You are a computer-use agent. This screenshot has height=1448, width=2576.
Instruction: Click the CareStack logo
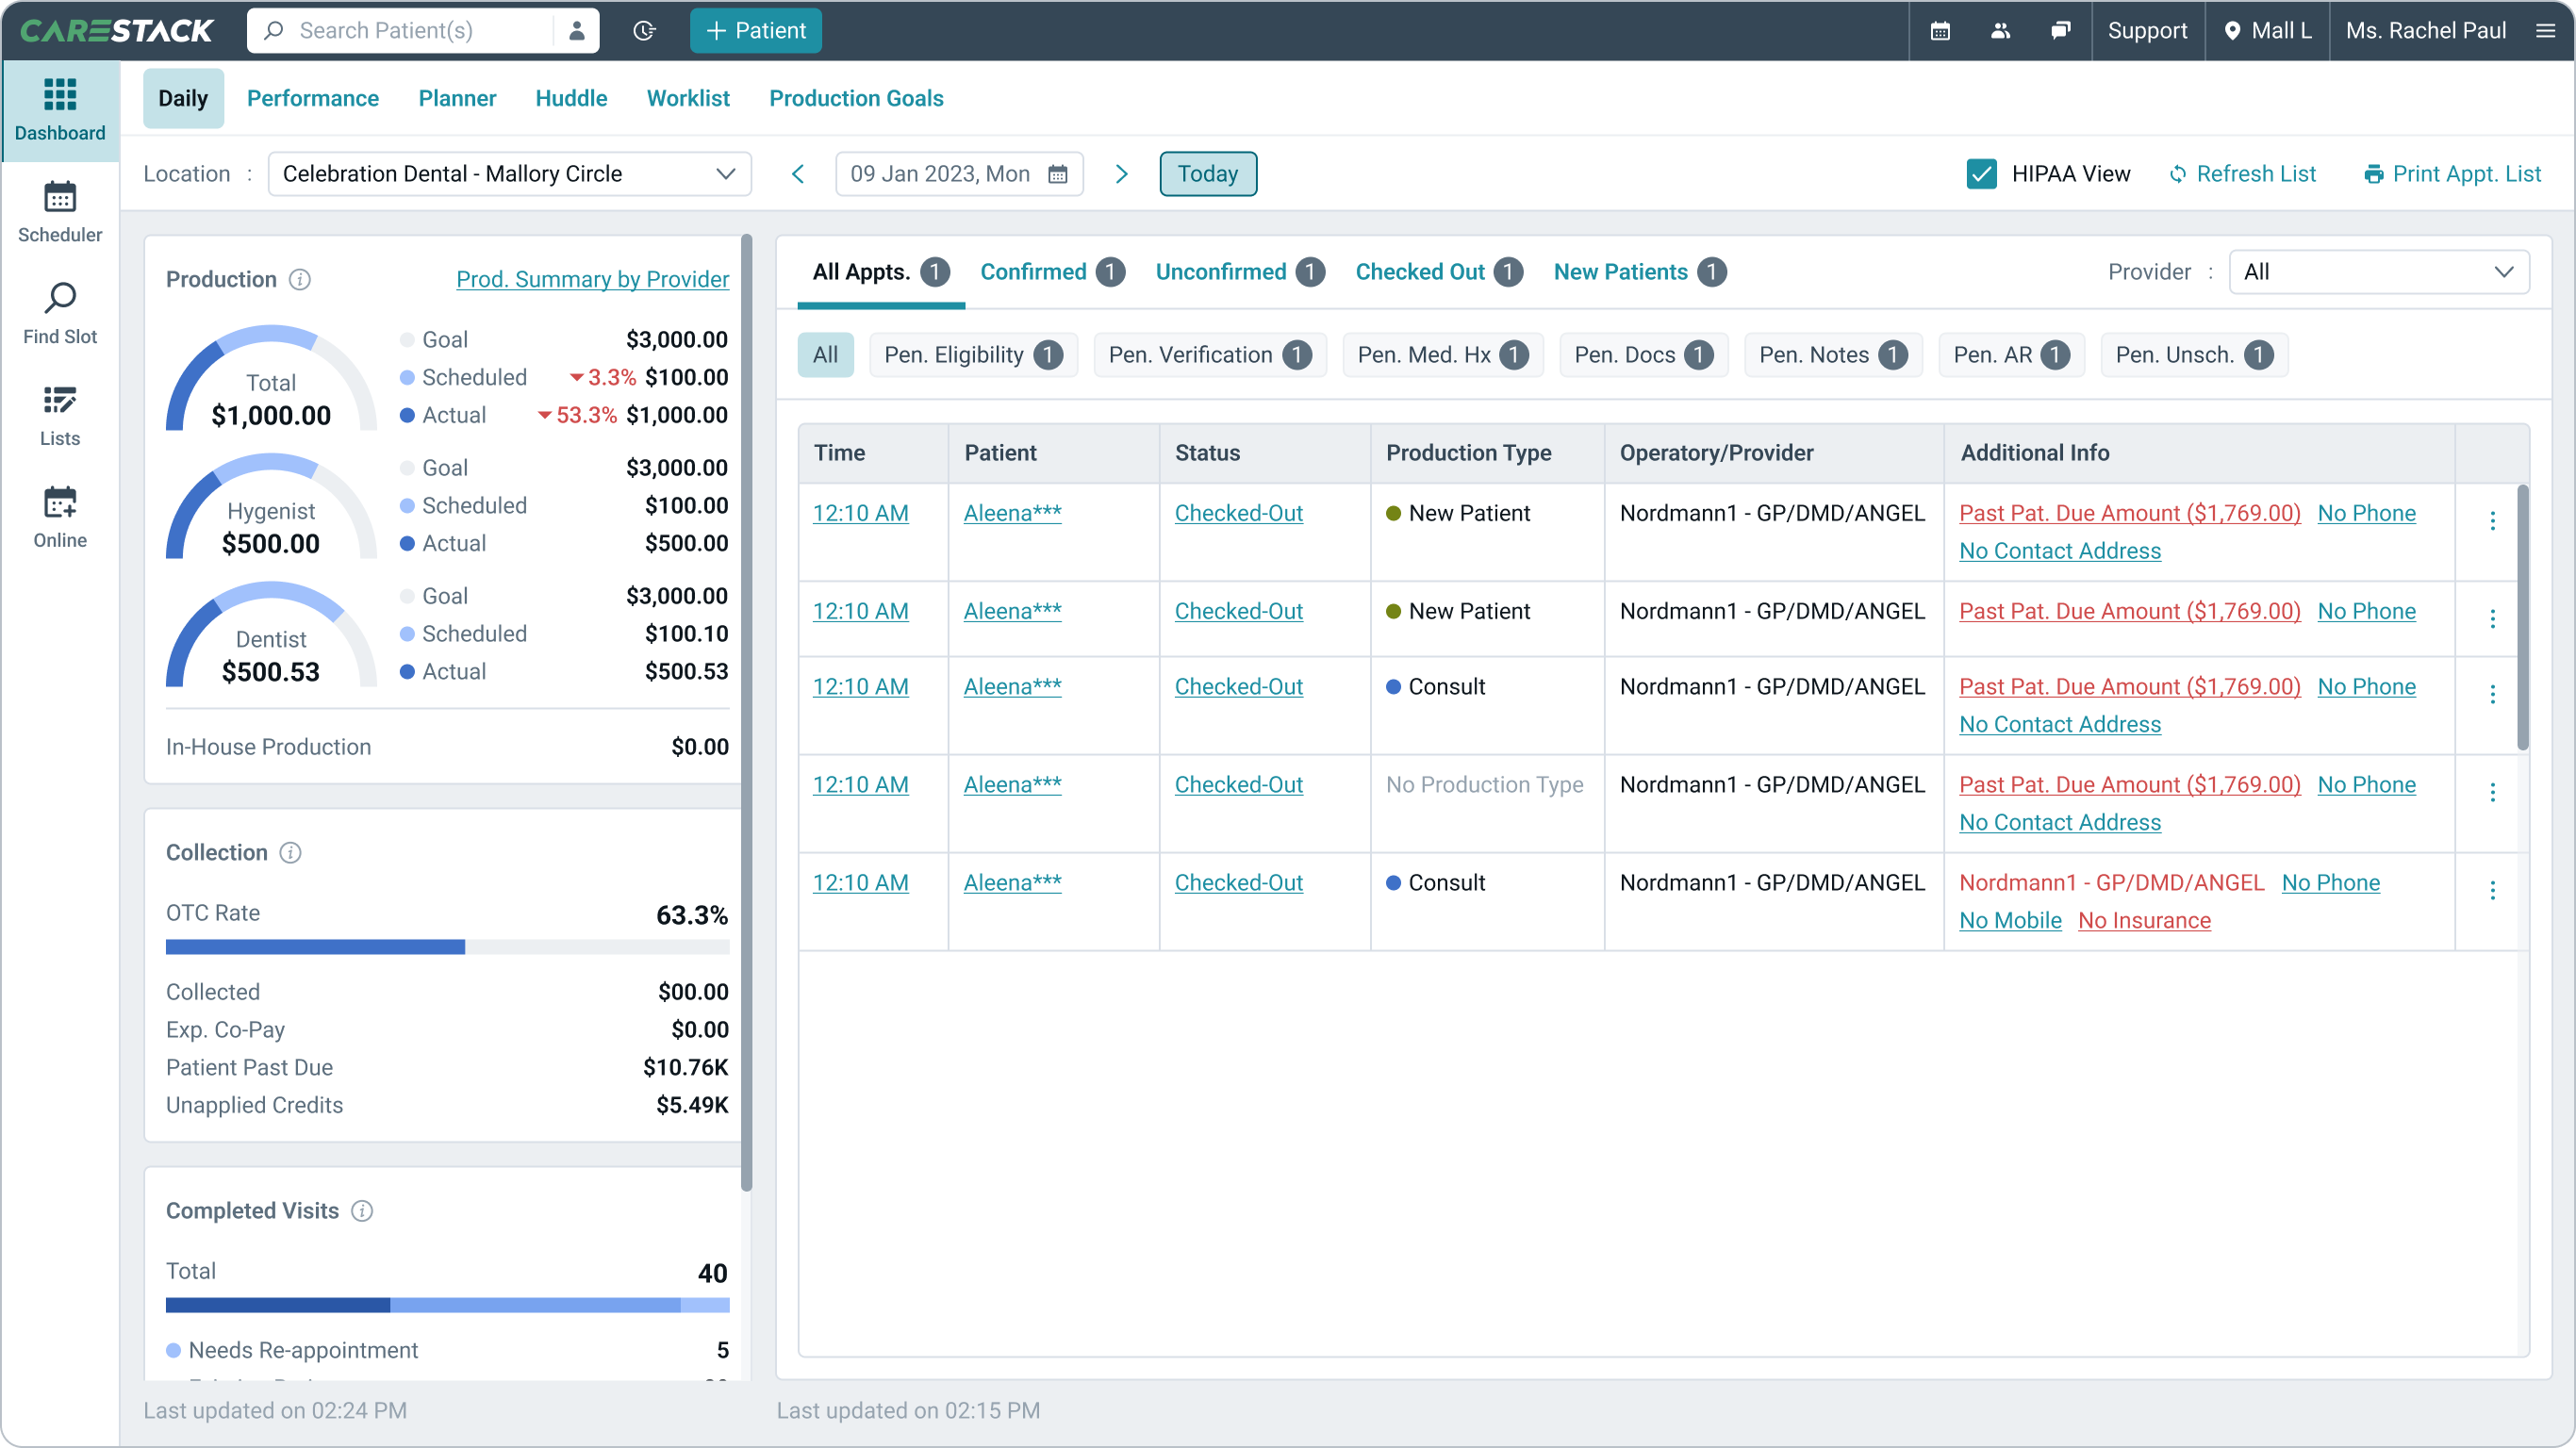(x=117, y=31)
